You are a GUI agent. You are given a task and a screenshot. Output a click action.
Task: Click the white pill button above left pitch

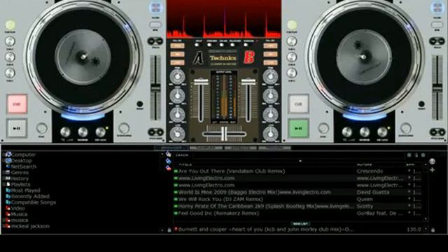[155, 25]
